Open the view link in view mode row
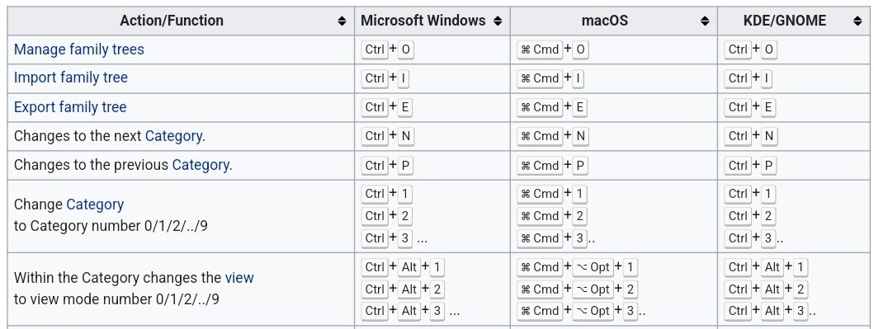Screen dimensions: 874x329 coord(239,277)
